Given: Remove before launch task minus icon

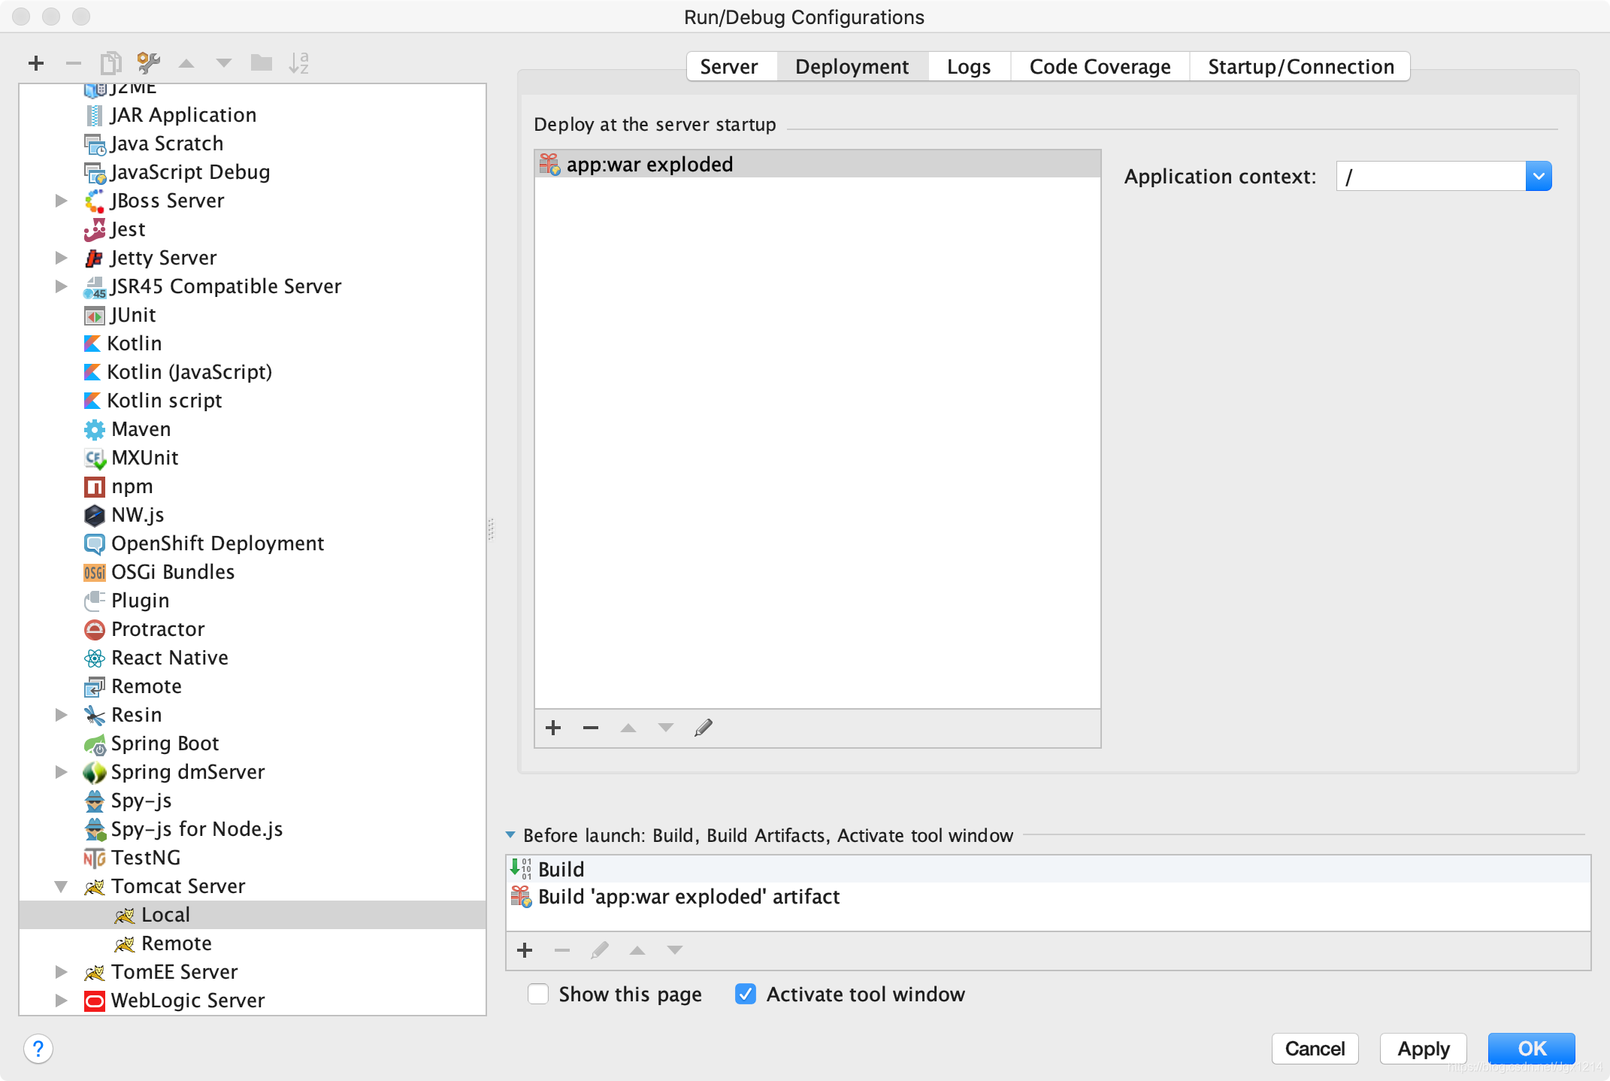Looking at the screenshot, I should pyautogui.click(x=562, y=950).
